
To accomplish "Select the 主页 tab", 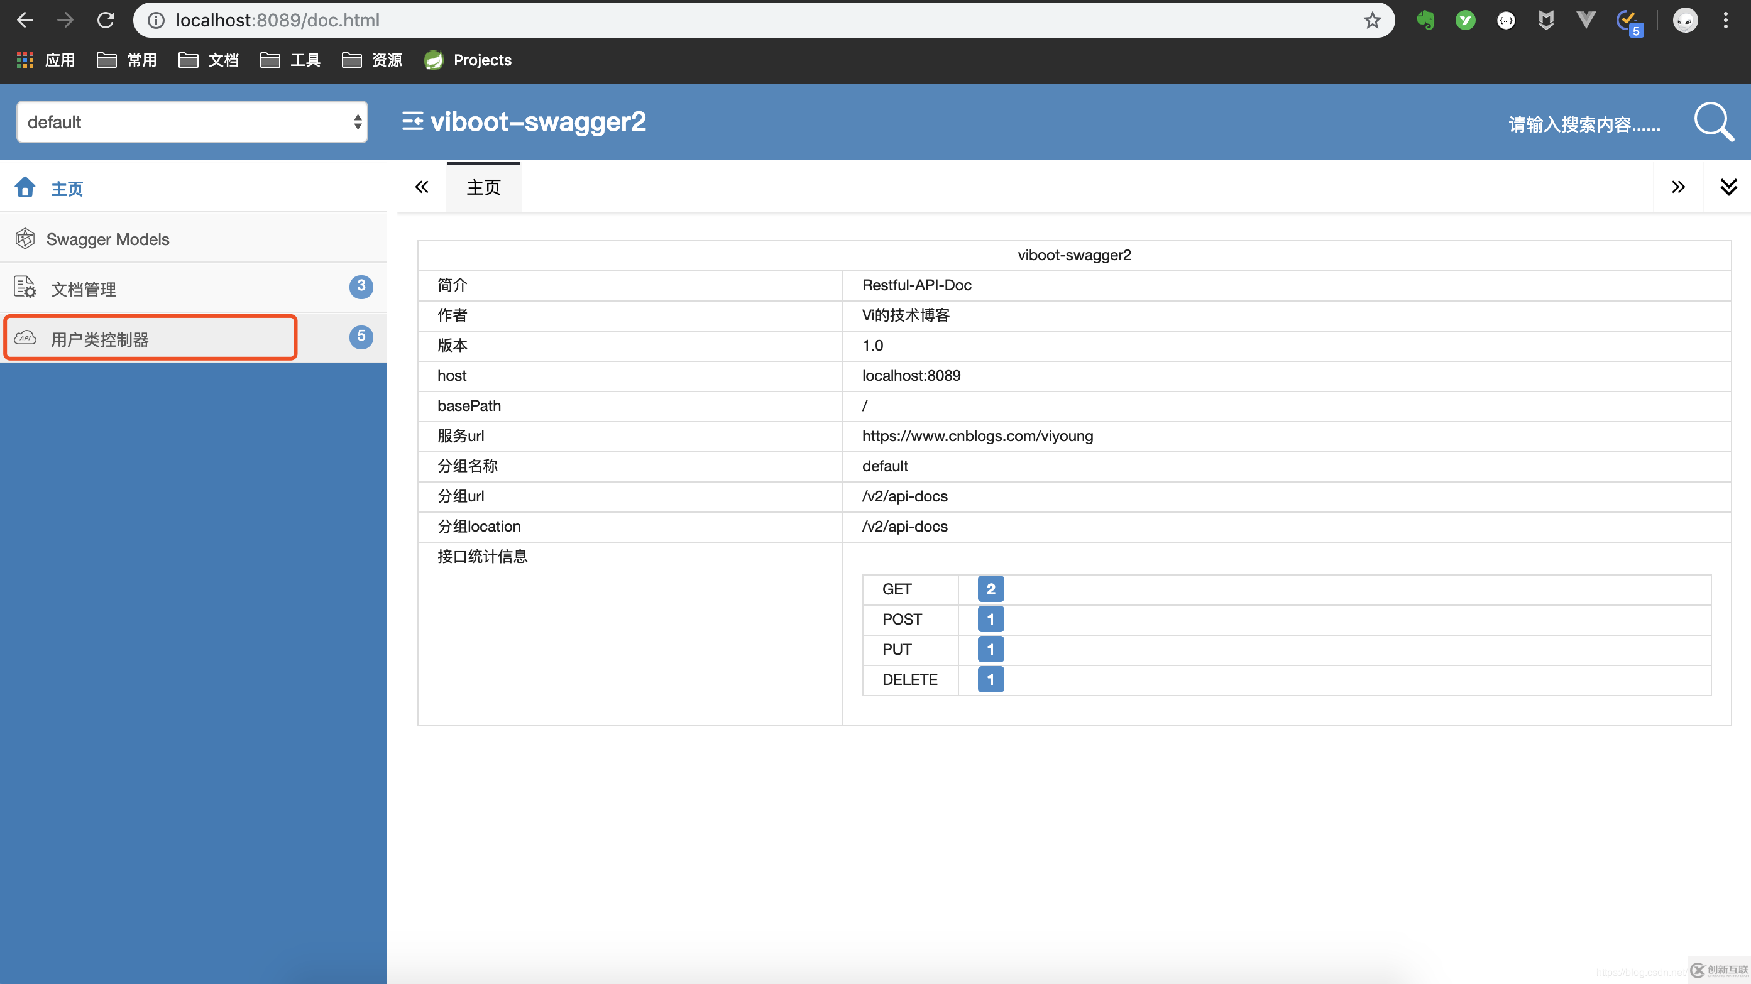I will (483, 187).
